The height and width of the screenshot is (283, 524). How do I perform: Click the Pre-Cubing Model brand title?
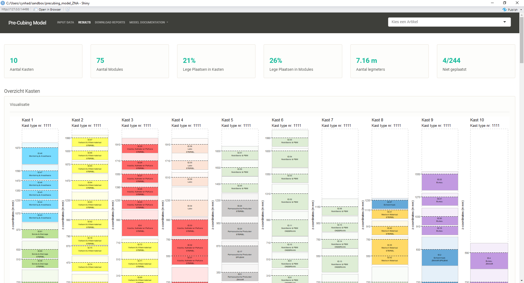[27, 23]
